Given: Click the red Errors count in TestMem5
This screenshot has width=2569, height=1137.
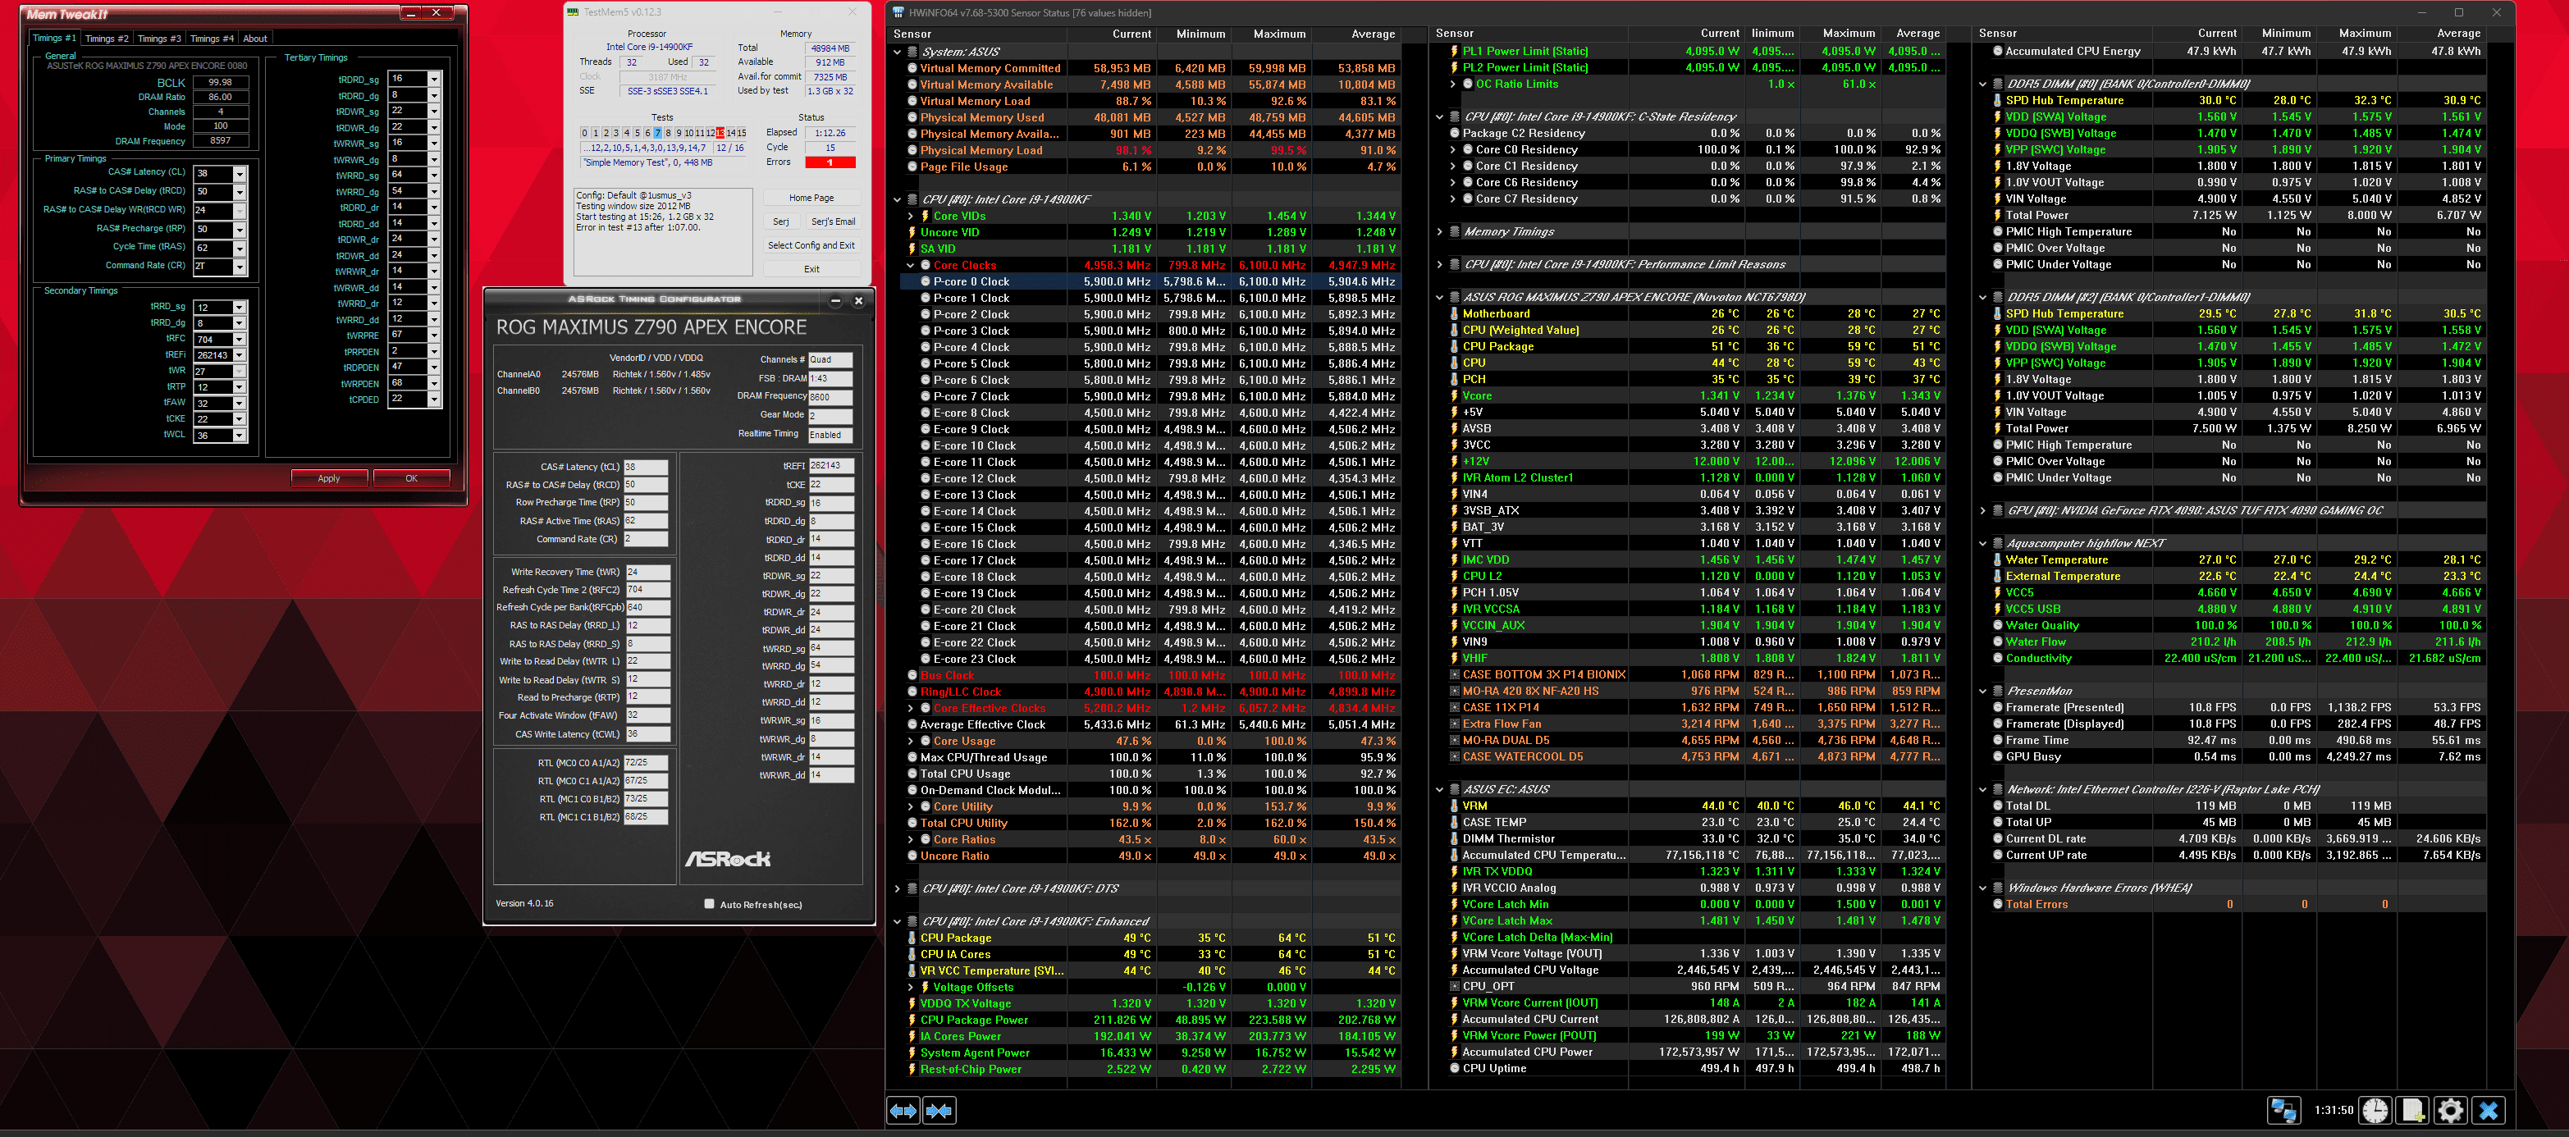Looking at the screenshot, I should pyautogui.click(x=829, y=162).
